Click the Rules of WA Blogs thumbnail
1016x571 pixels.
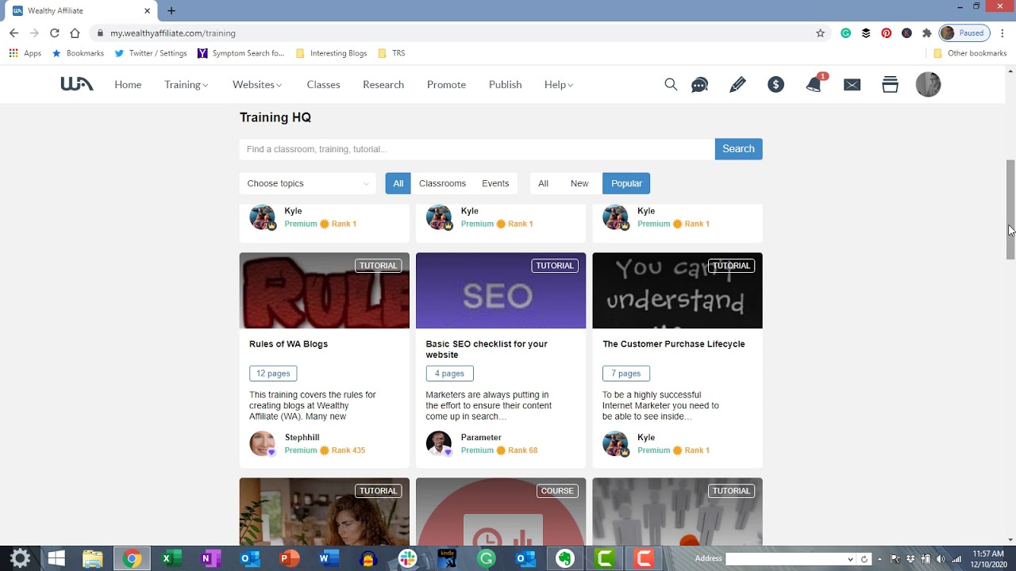click(x=325, y=291)
